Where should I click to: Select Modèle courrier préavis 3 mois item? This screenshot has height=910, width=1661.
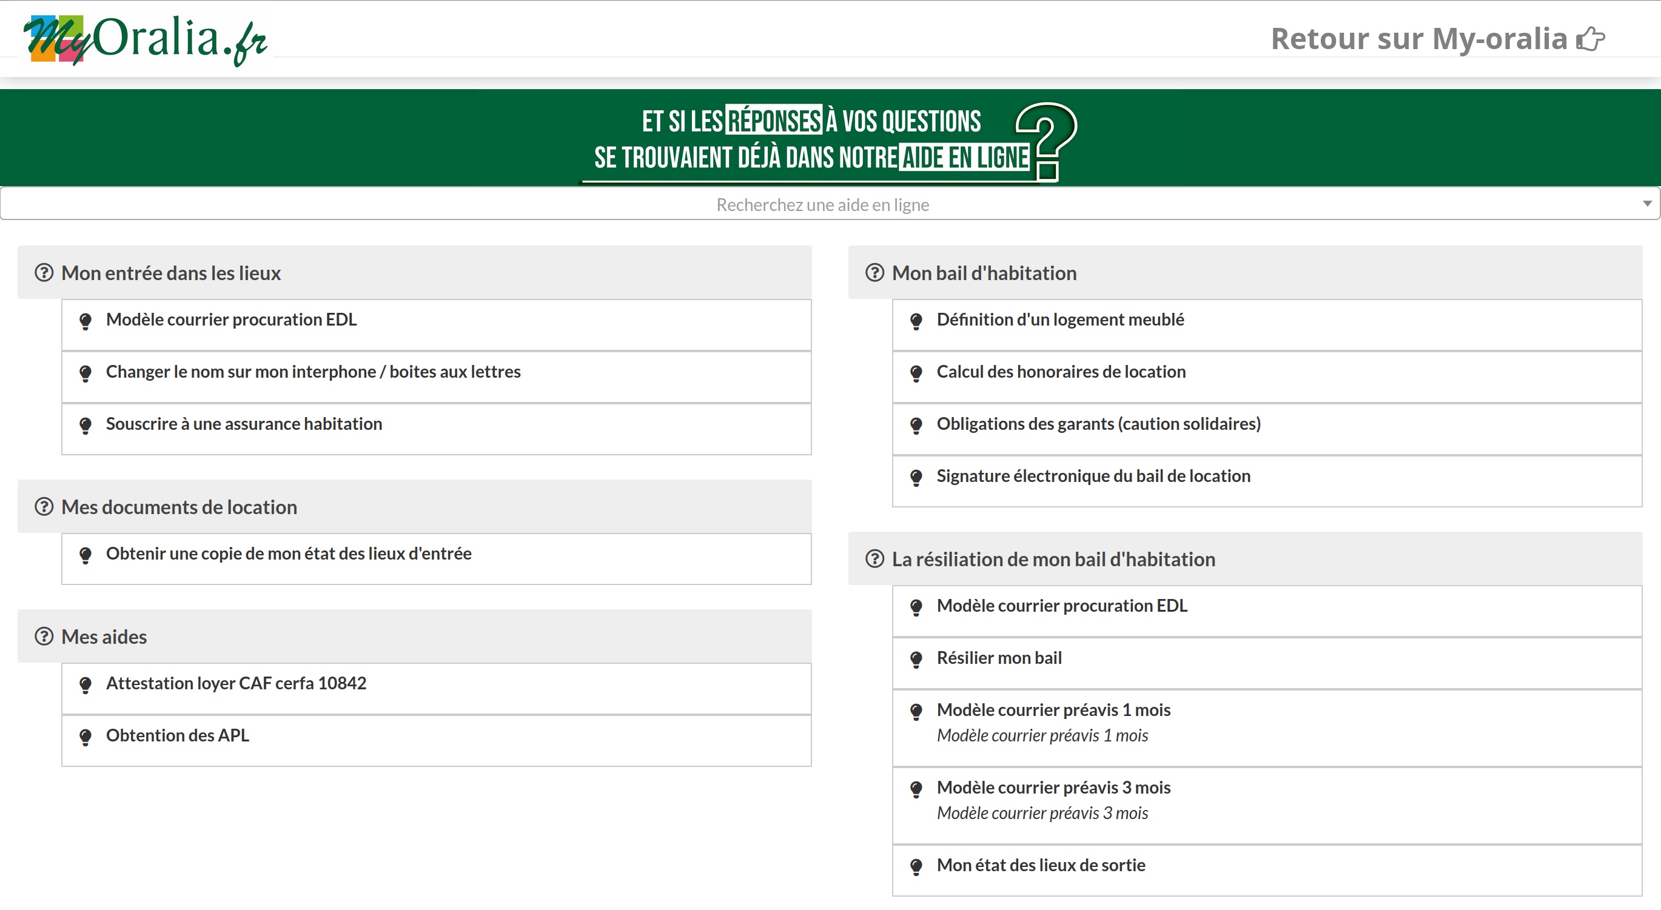(x=1053, y=788)
